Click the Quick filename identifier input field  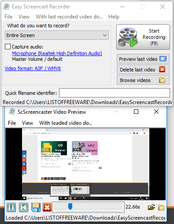(x=115, y=93)
